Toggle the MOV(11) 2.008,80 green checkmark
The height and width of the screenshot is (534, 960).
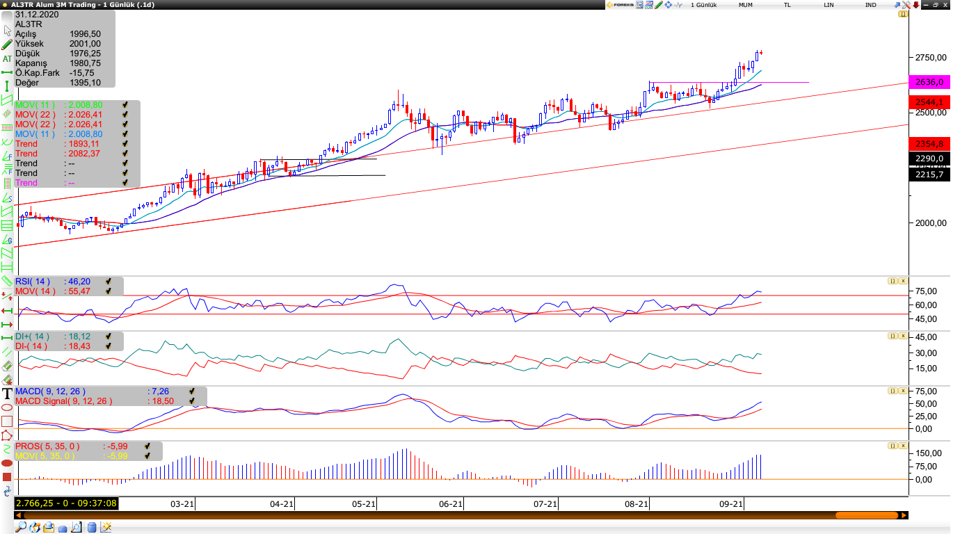tap(126, 104)
